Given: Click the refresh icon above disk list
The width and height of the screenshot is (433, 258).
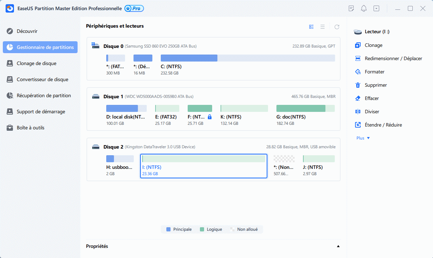Looking at the screenshot, I should (337, 27).
